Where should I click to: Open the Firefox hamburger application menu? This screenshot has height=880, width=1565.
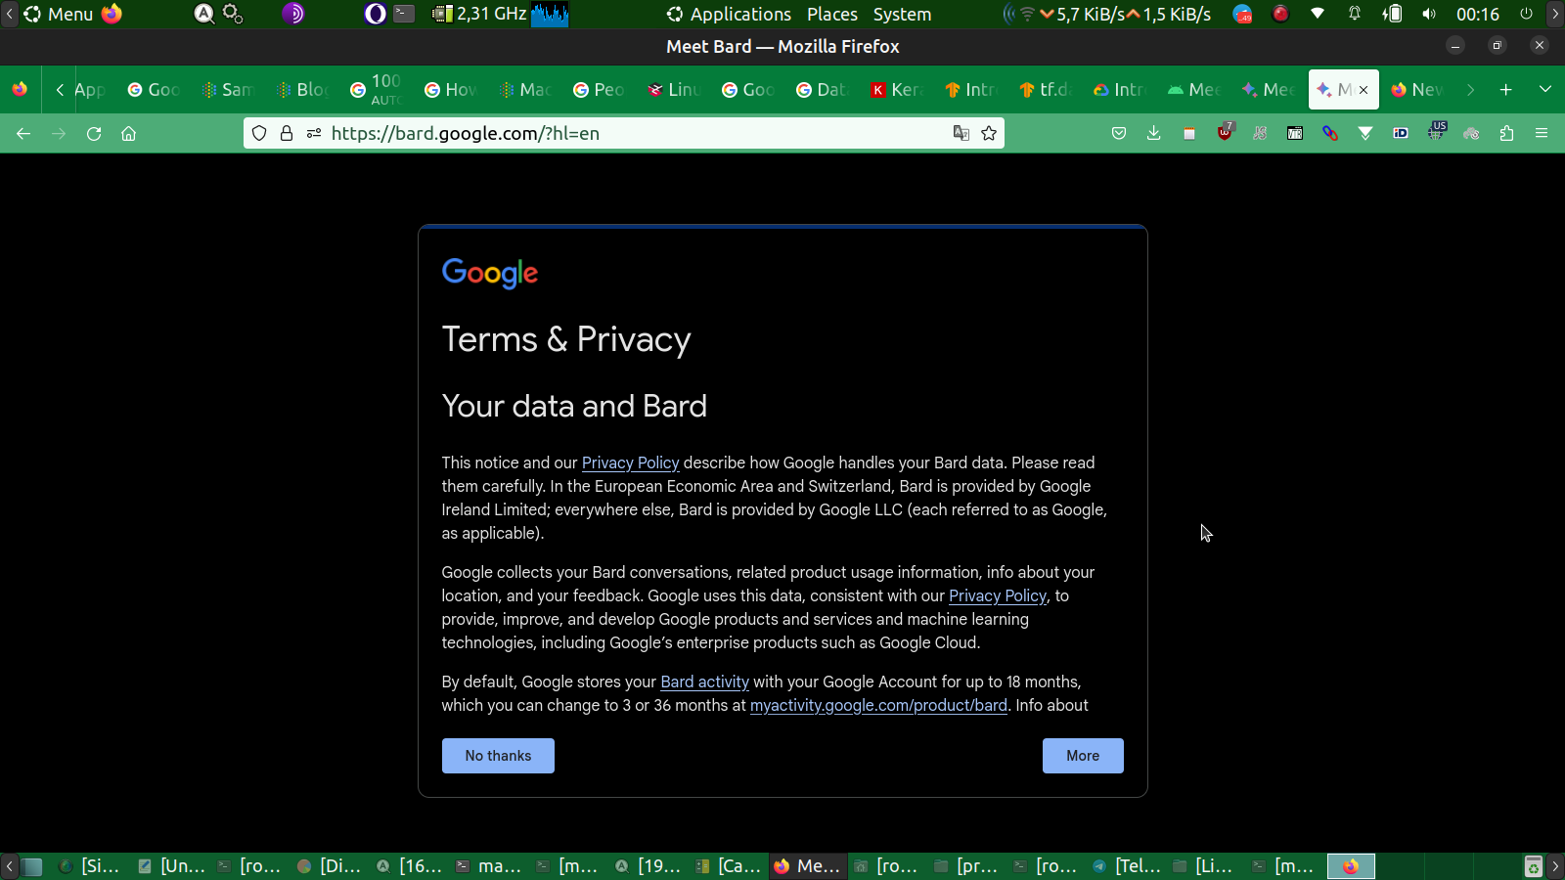[1542, 134]
